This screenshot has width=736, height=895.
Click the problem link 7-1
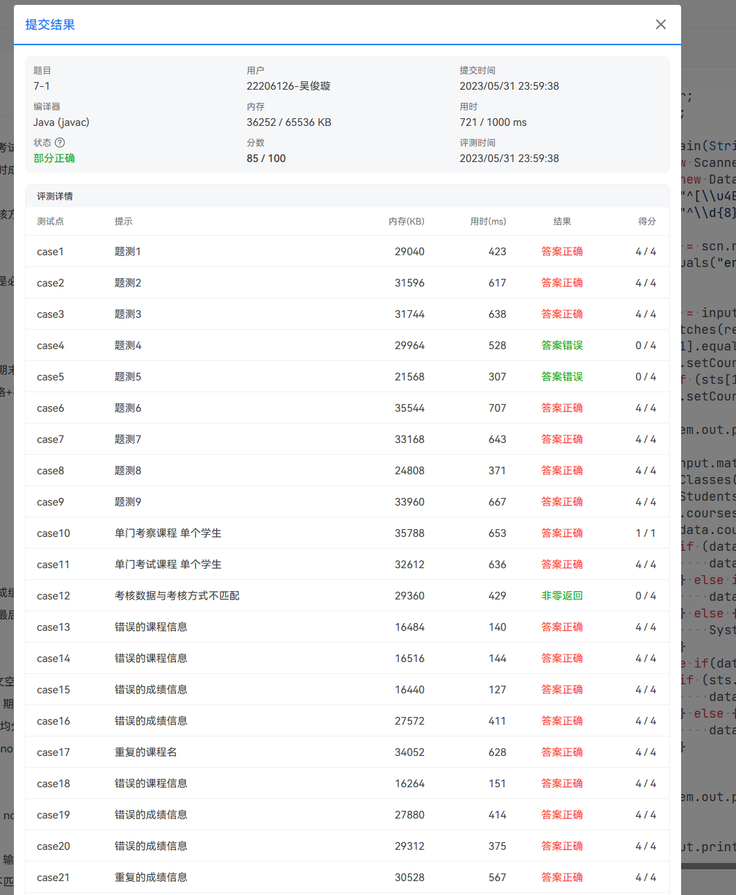coord(43,86)
